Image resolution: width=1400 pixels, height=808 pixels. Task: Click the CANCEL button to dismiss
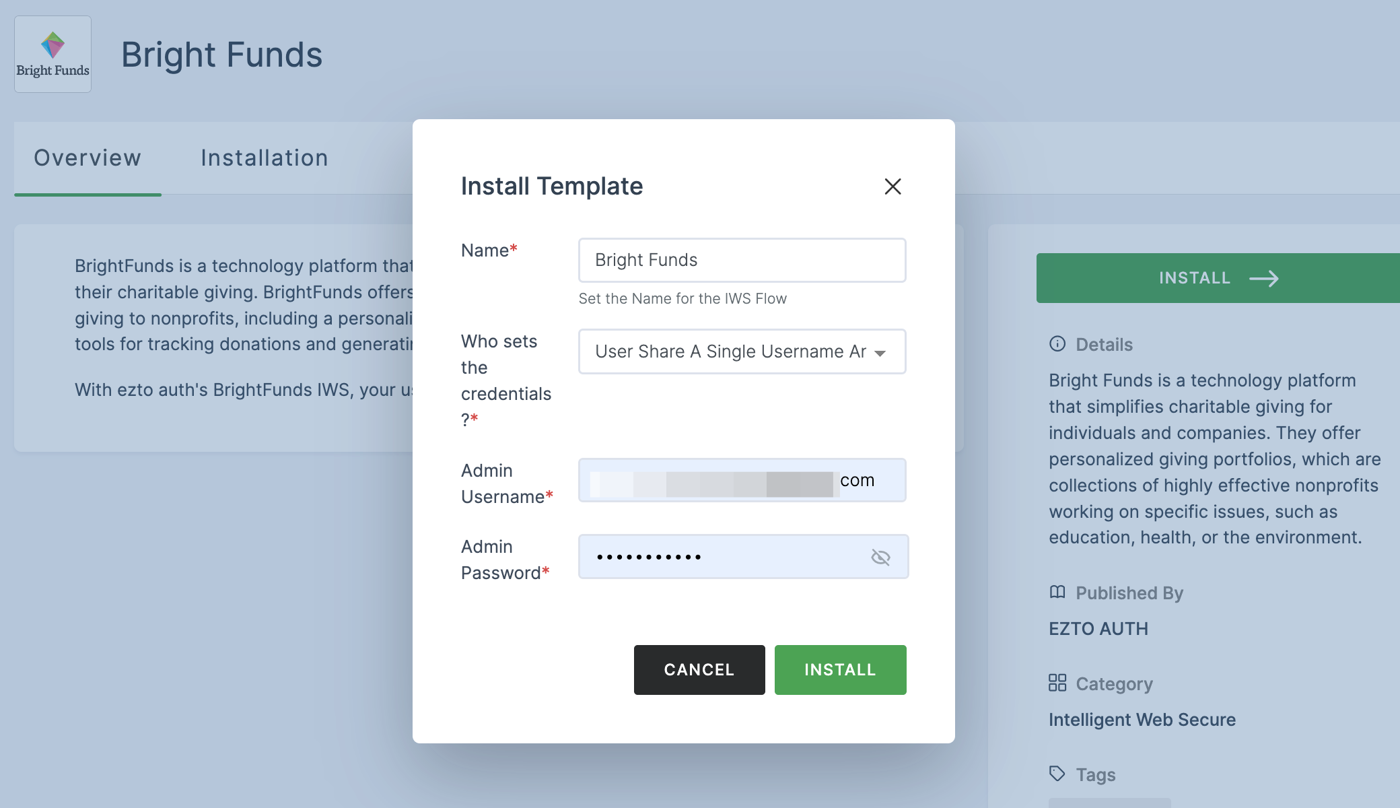click(x=699, y=669)
